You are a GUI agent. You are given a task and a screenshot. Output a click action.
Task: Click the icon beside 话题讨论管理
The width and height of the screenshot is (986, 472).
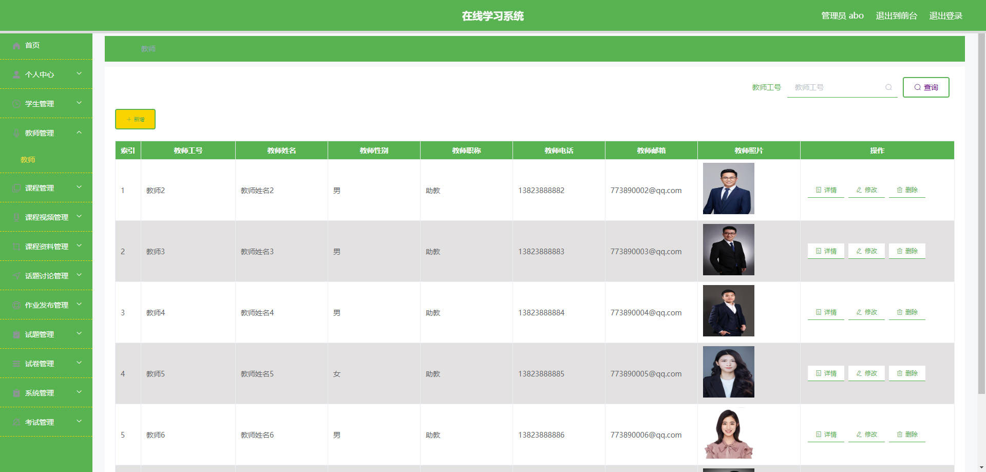pyautogui.click(x=16, y=276)
